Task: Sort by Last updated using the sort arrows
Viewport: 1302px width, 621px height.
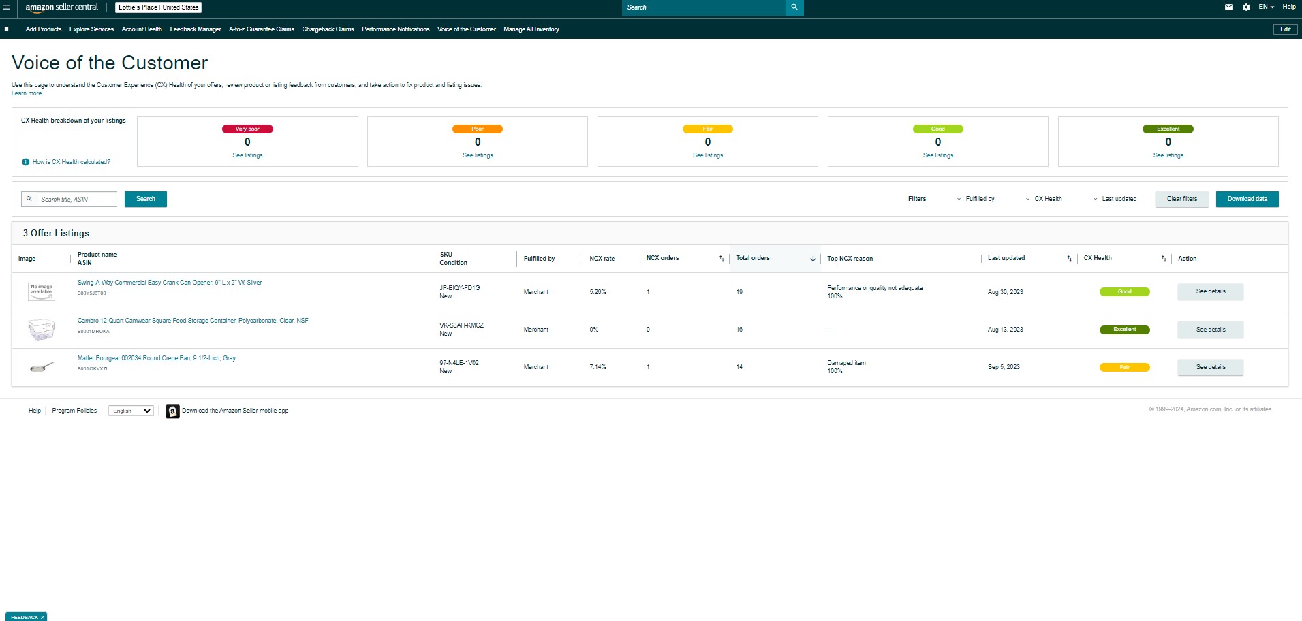Action: pyautogui.click(x=1069, y=259)
